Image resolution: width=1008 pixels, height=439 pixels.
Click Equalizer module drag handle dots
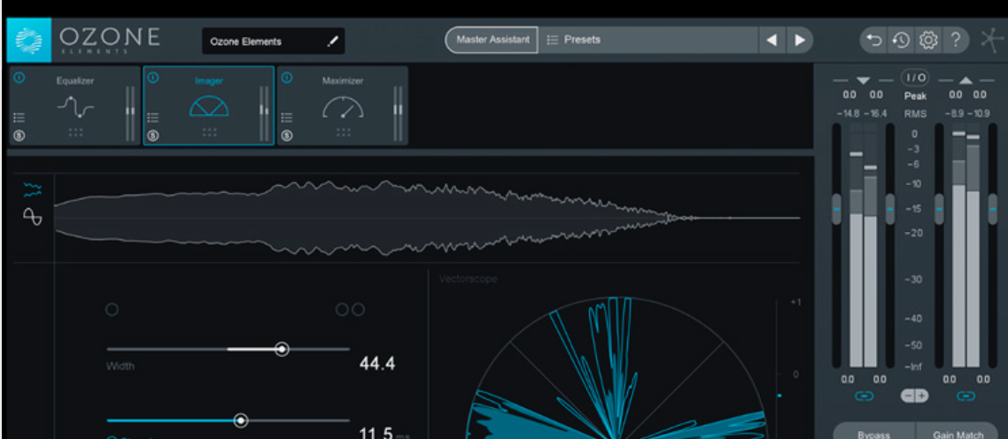point(75,132)
